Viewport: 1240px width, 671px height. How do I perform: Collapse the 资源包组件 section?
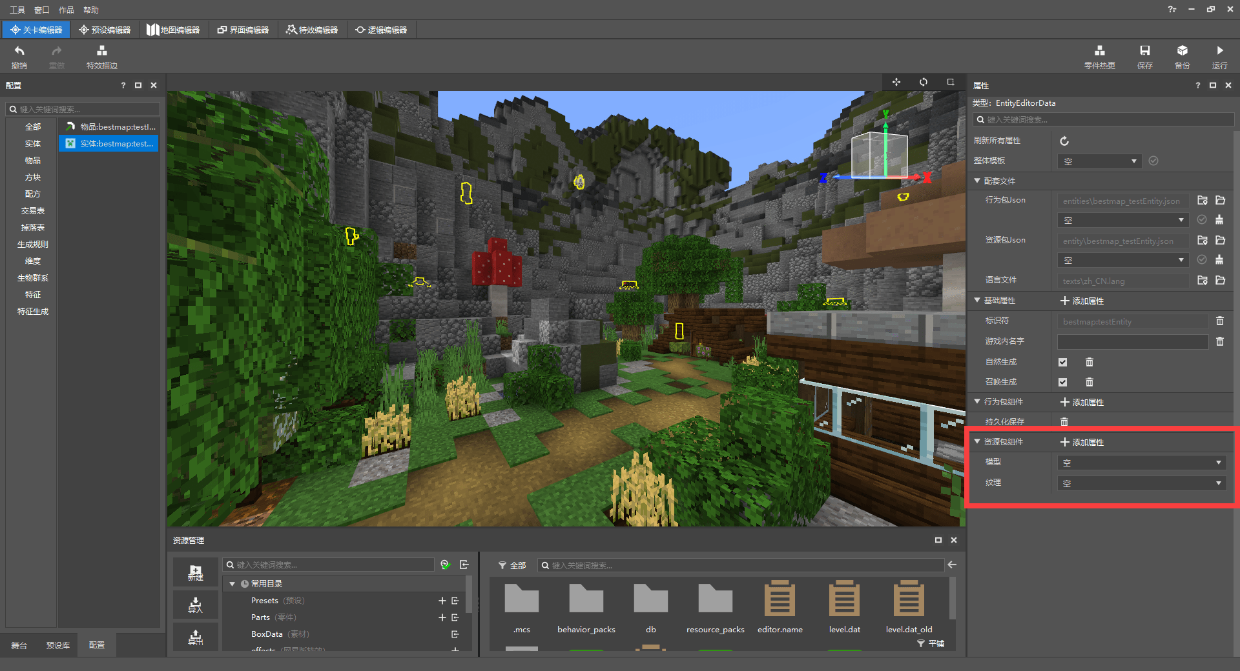pos(977,441)
